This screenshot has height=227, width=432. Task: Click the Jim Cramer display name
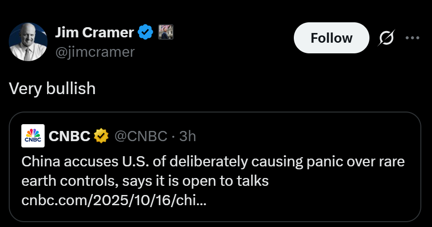(x=94, y=32)
